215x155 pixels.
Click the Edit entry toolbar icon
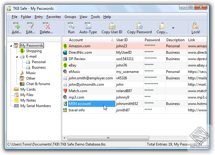click(30, 26)
